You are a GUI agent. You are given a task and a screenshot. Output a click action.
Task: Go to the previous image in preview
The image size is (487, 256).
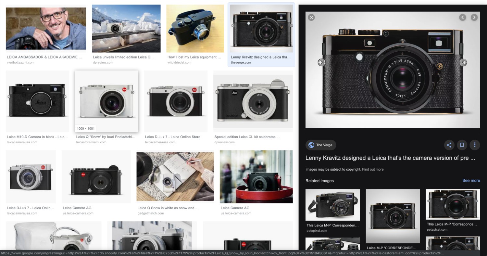[x=463, y=17]
